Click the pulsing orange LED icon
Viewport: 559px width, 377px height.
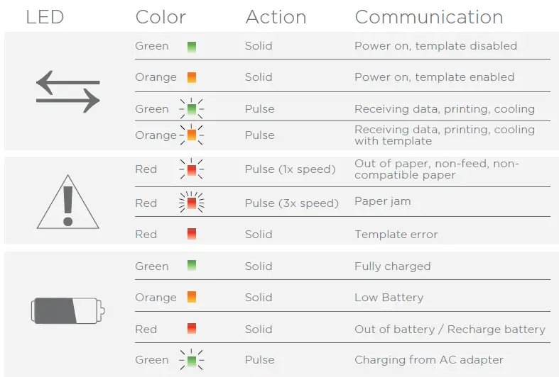click(x=191, y=135)
